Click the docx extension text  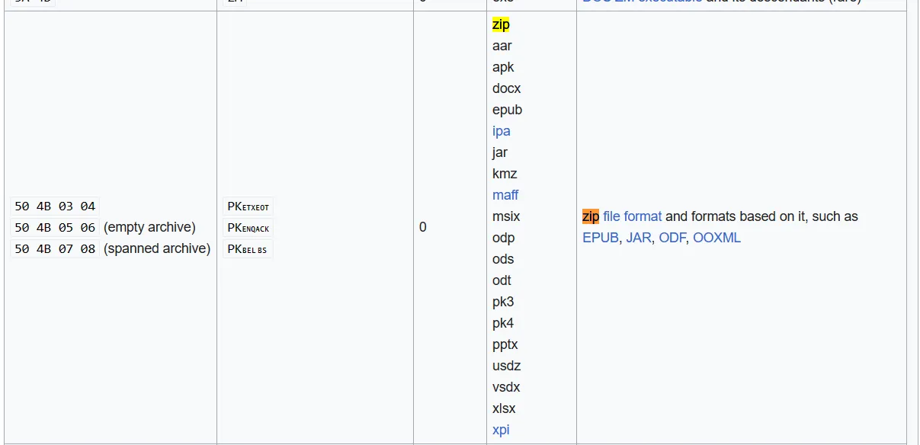pos(506,88)
